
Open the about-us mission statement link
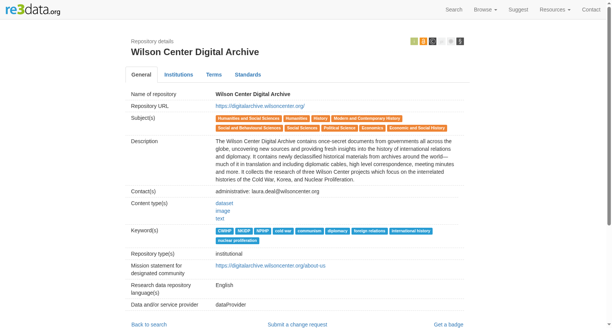pos(270,266)
